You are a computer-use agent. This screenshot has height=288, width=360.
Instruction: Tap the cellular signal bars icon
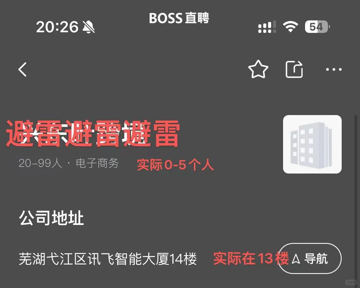(267, 27)
